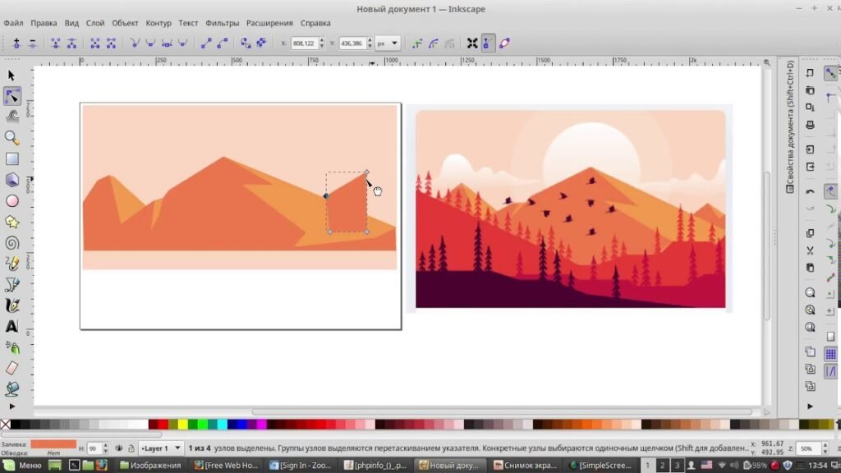Click the red palette swatch
This screenshot has width=841, height=473.
pos(163,425)
